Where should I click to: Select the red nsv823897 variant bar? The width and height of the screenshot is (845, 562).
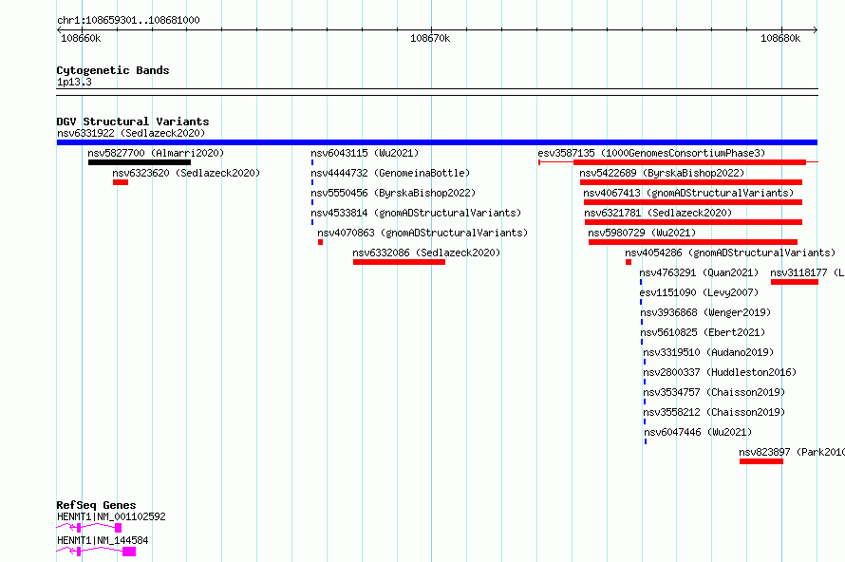761,461
